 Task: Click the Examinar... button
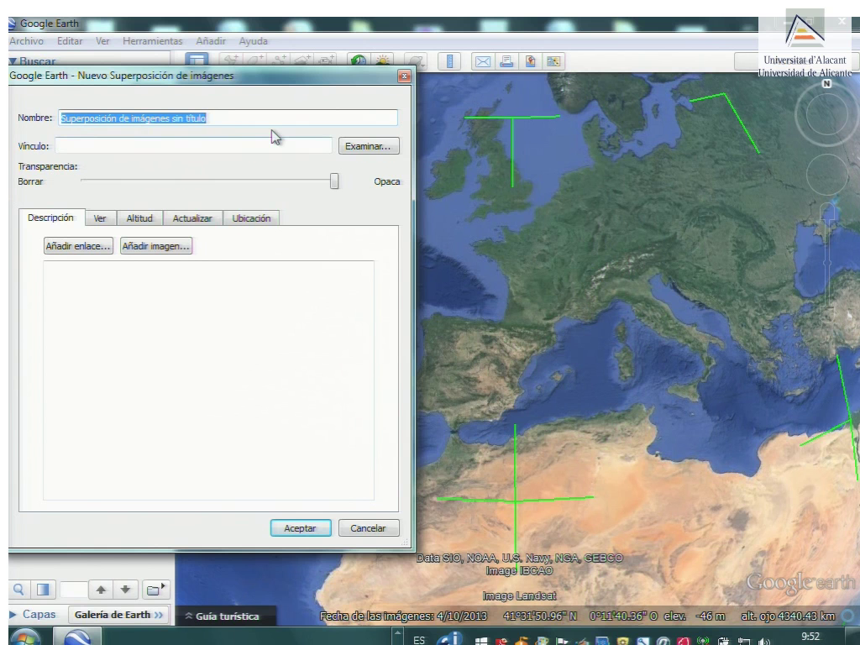tap(369, 146)
